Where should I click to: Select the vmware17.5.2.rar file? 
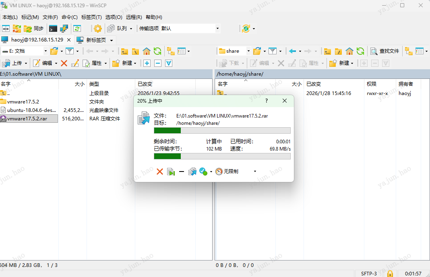click(x=29, y=119)
